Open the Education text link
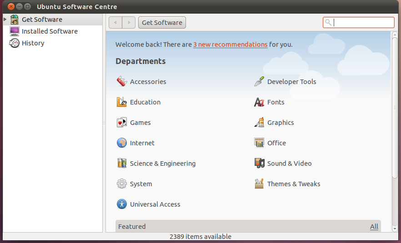The image size is (401, 243). (145, 102)
